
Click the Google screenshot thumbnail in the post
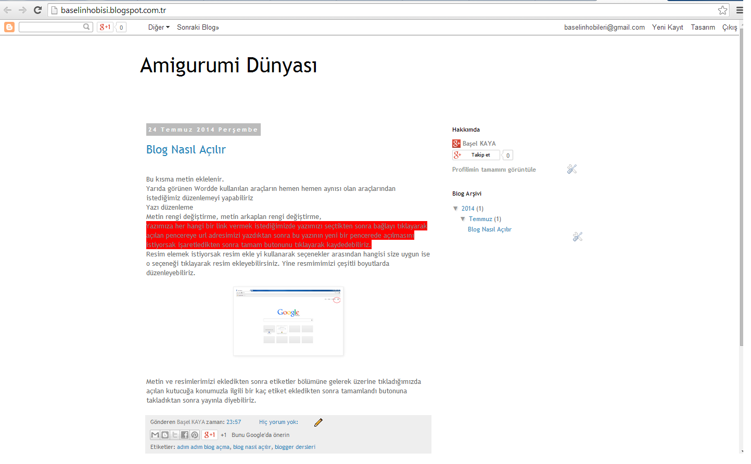pos(288,321)
